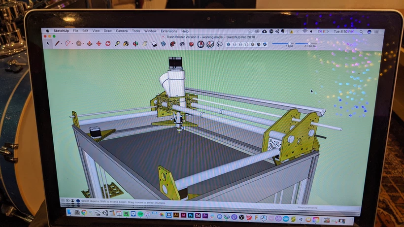The image size is (404, 227).
Task: Open the Extensions menu
Action: 169,31
